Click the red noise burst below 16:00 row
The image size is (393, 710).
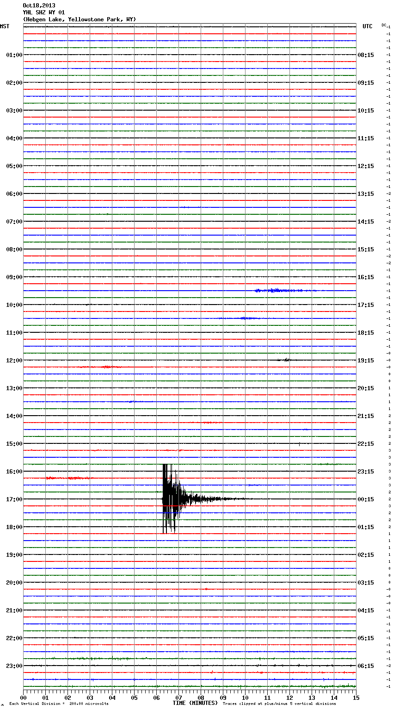tap(68, 478)
